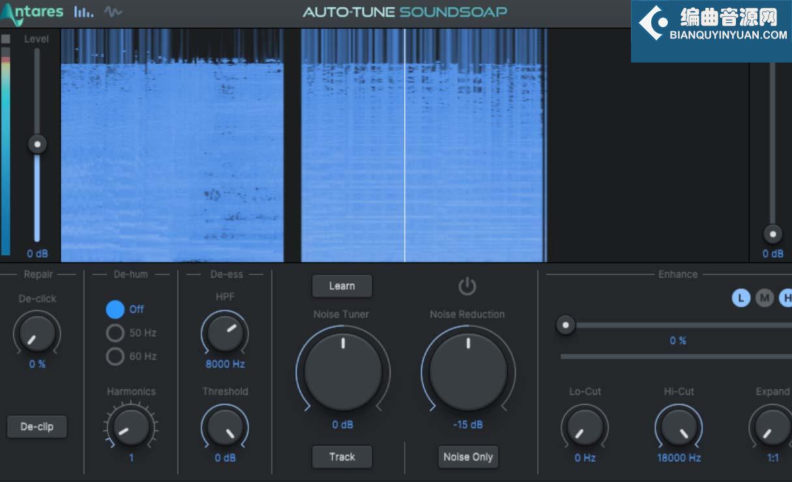Image resolution: width=792 pixels, height=482 pixels.
Task: Click the Lo-Cut knob
Action: tap(585, 427)
